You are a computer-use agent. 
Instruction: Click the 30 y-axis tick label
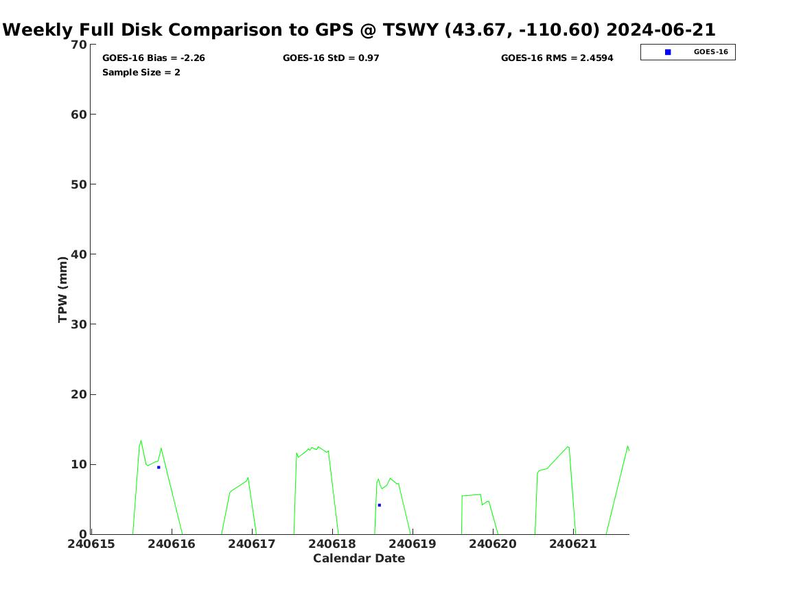[x=79, y=324]
